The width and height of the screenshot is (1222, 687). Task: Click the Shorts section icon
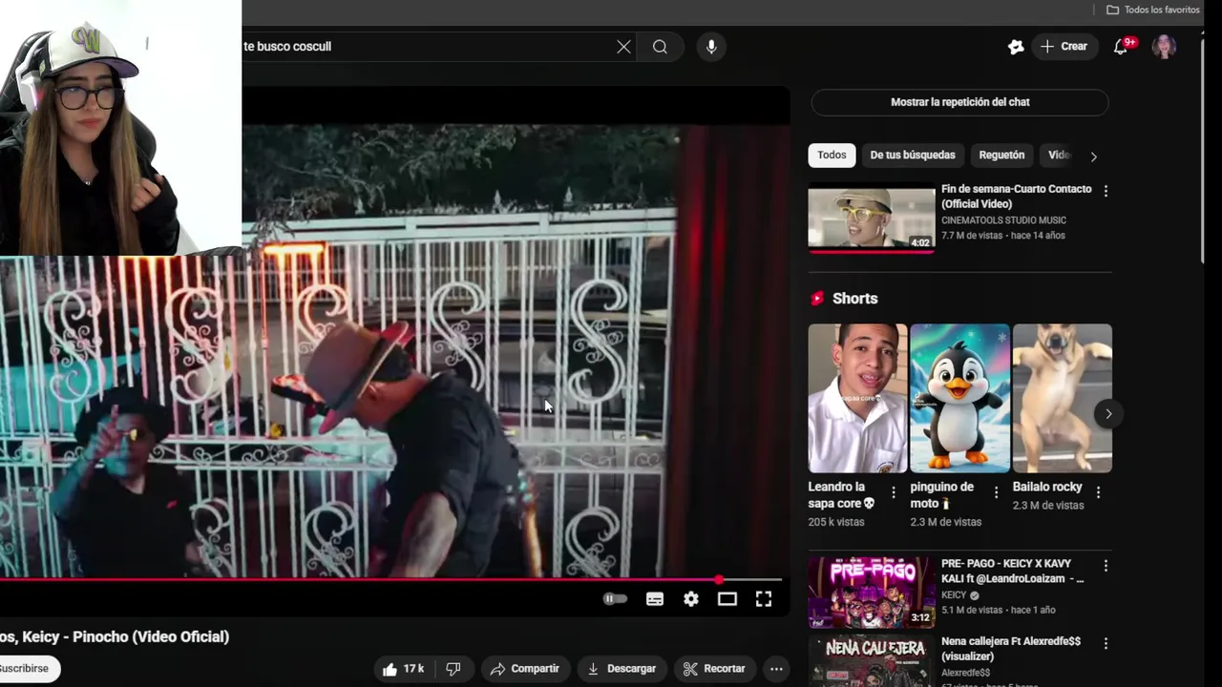[x=817, y=299]
